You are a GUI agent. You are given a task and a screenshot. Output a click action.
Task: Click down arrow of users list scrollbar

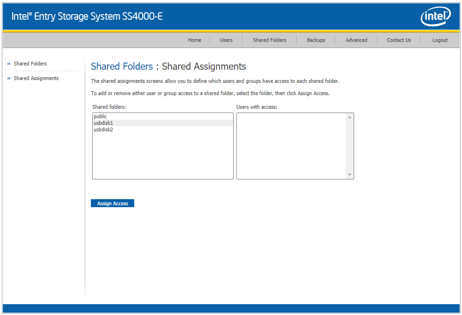(x=349, y=175)
